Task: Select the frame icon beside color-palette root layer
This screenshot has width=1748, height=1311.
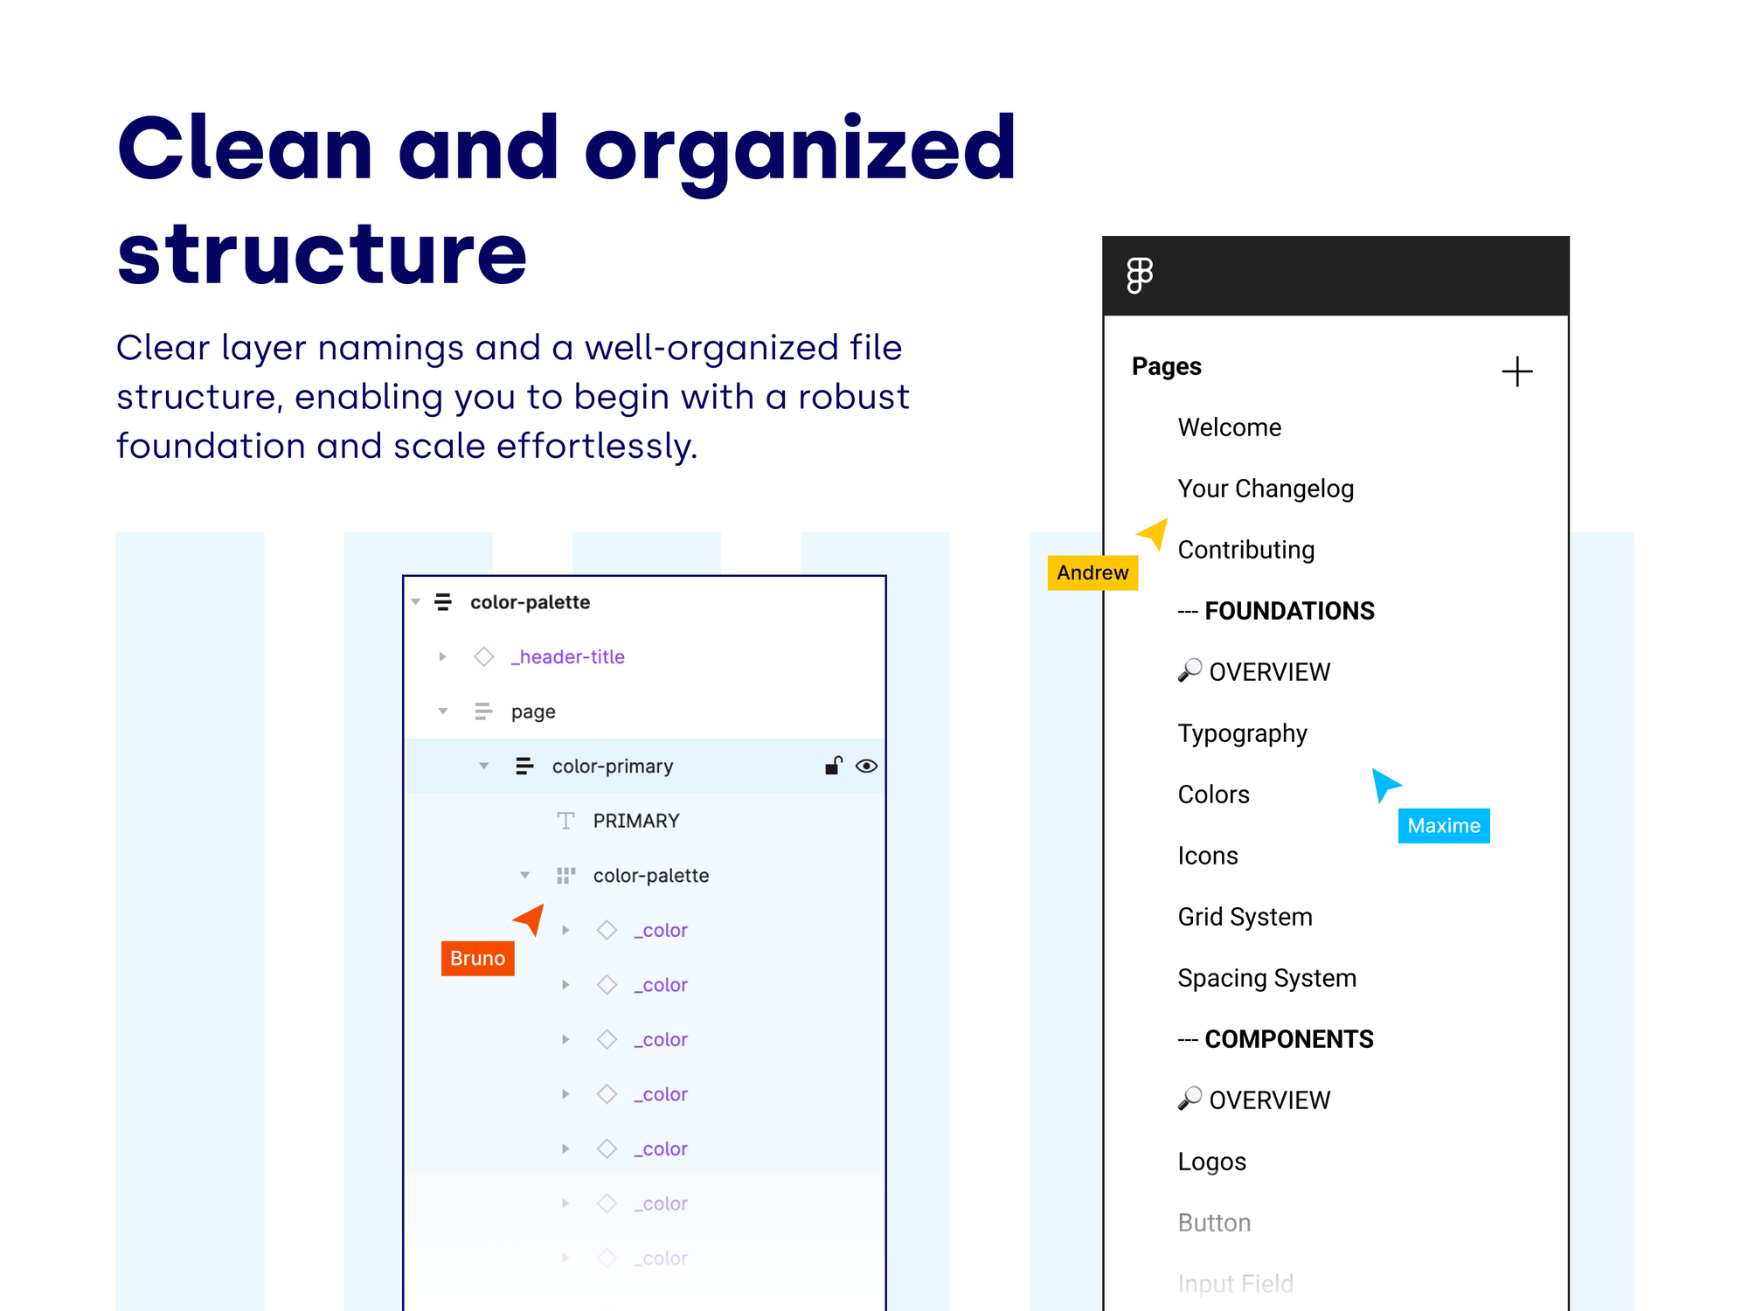Action: [443, 601]
